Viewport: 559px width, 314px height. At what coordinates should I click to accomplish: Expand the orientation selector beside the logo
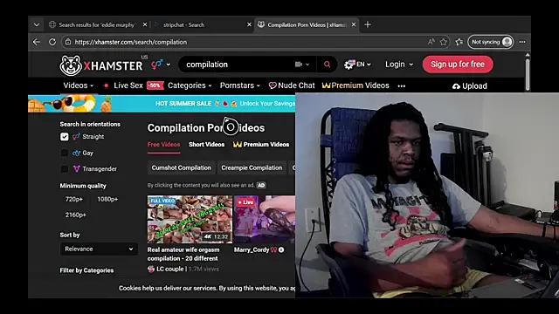tap(161, 65)
